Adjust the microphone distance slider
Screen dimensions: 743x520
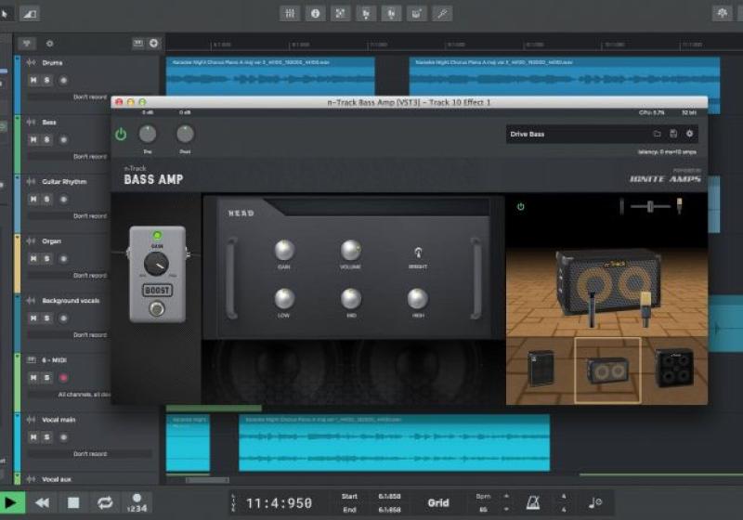click(648, 204)
